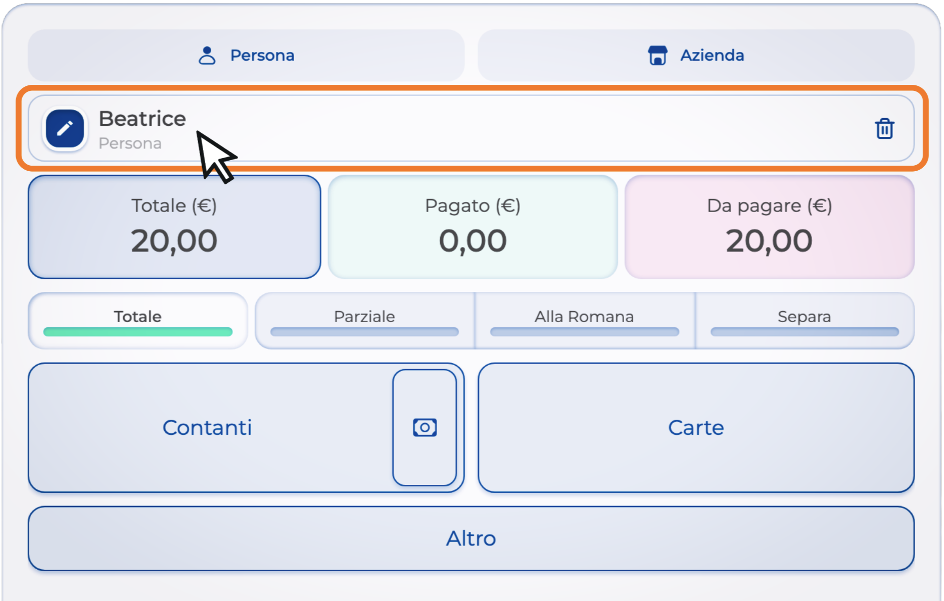Open the Alla Romana split tab
This screenshot has width=944, height=601.
coord(584,317)
